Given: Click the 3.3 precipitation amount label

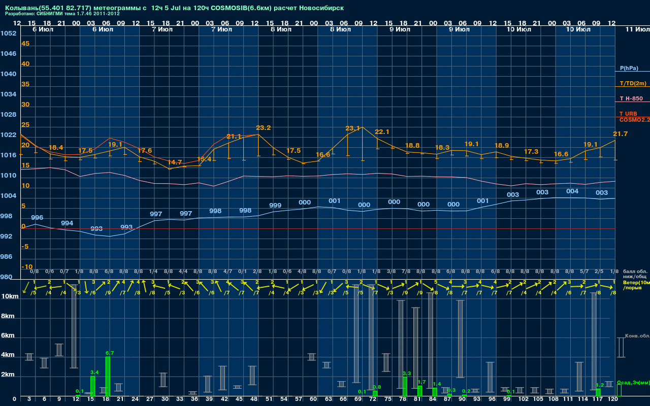Looking at the screenshot, I should coord(406,374).
